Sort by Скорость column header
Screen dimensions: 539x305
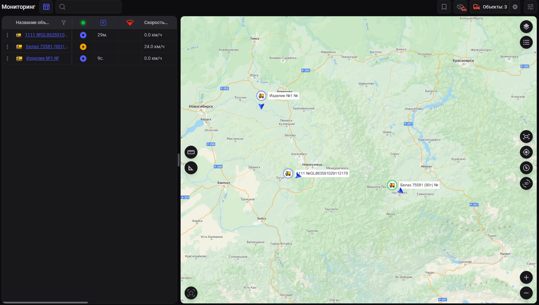click(156, 23)
